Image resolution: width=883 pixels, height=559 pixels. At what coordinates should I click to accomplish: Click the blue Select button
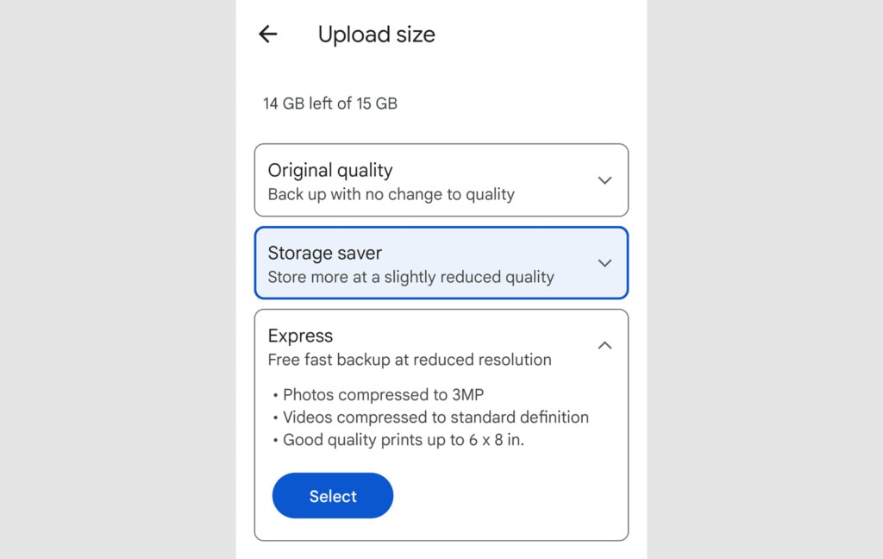333,496
